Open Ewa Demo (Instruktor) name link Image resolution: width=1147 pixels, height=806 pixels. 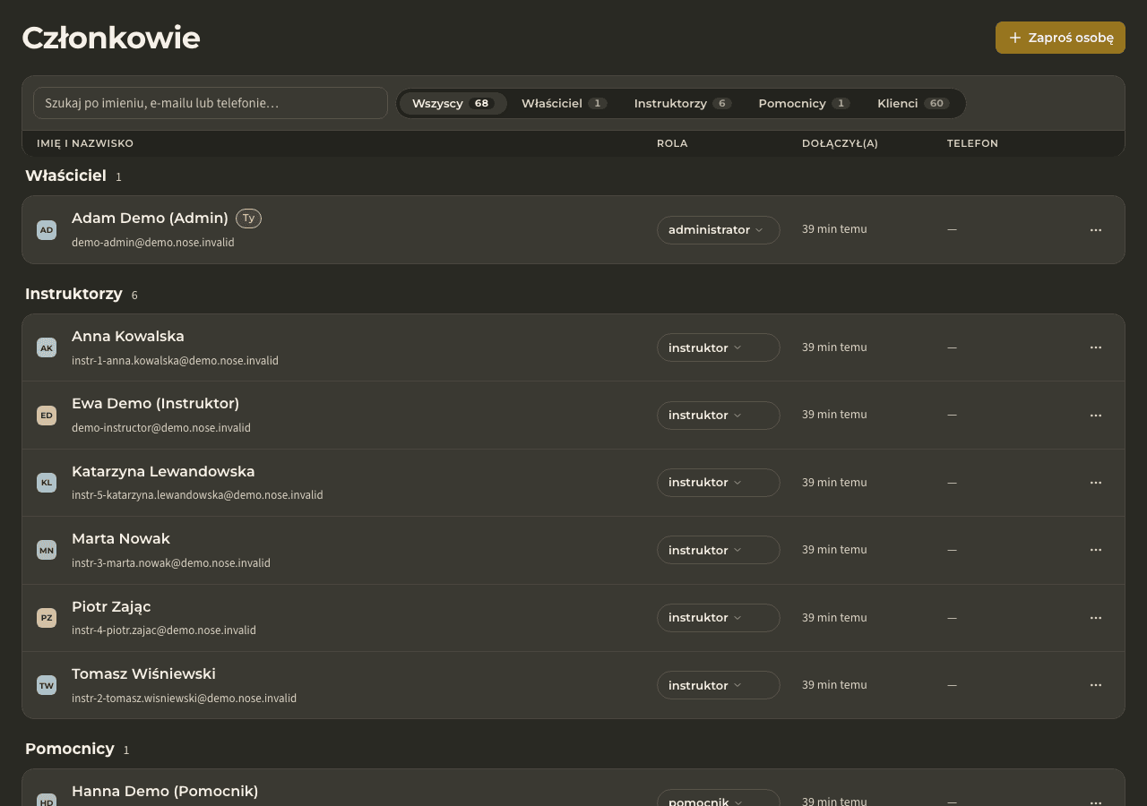click(155, 404)
